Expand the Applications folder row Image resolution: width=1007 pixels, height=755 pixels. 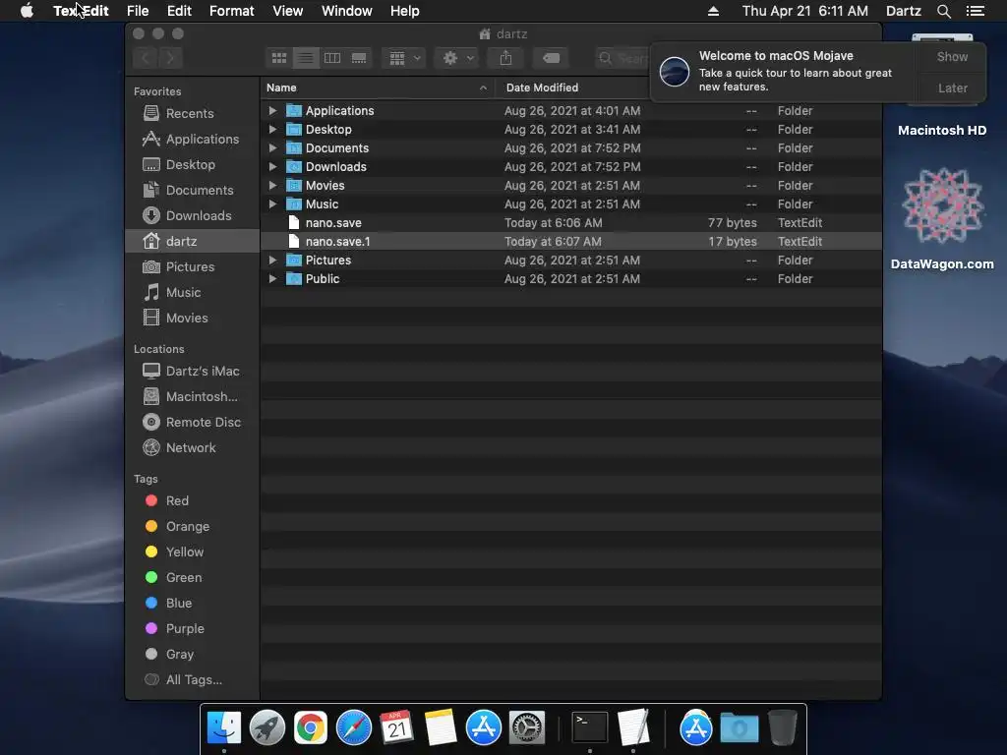pyautogui.click(x=272, y=111)
